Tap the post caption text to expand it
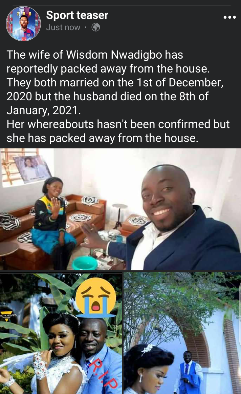The width and height of the screenshot is (241, 394). point(118,96)
